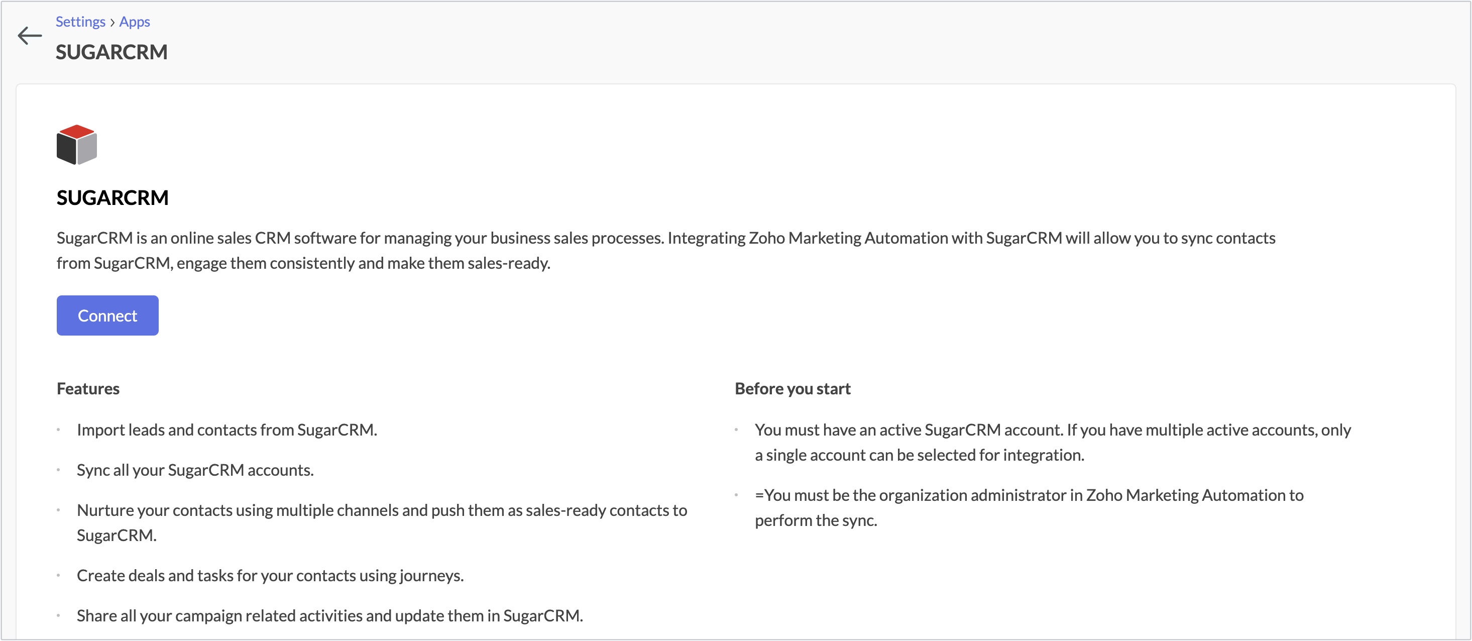Open the Apps breadcrumb link
The image size is (1472, 641).
pyautogui.click(x=134, y=21)
